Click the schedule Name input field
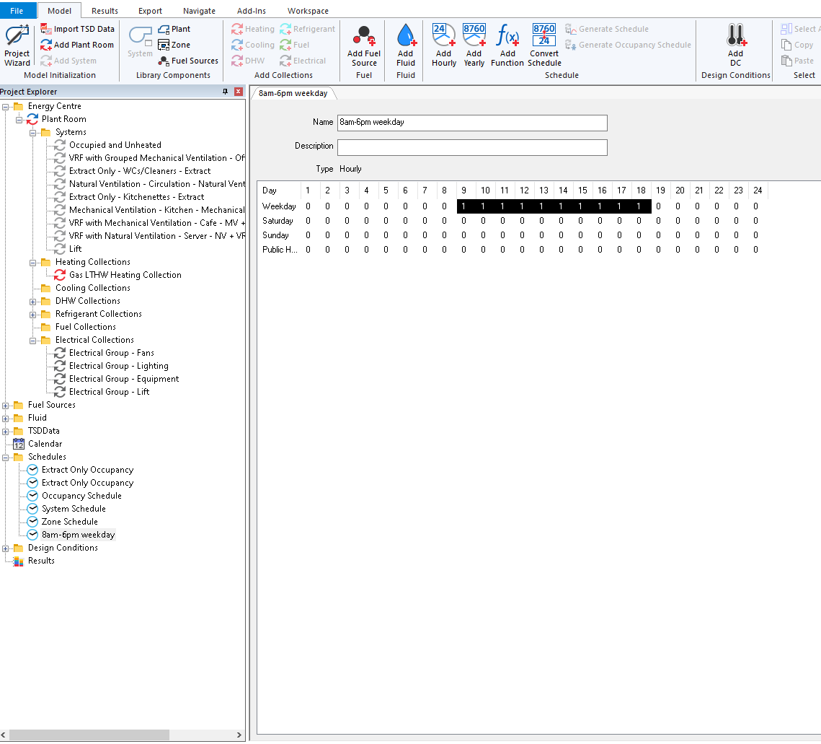This screenshot has width=821, height=744. (472, 123)
